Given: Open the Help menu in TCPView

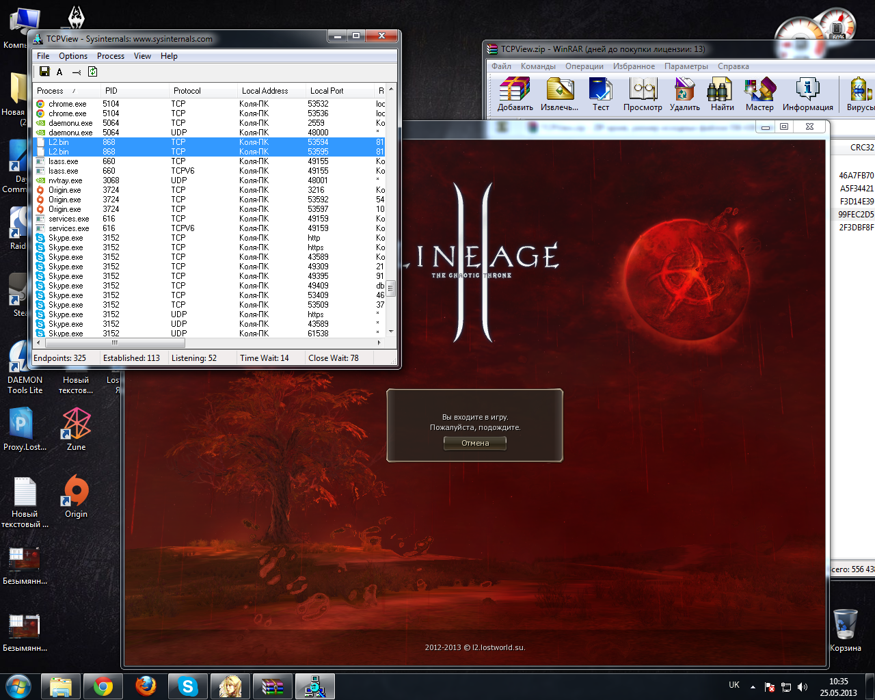Looking at the screenshot, I should (x=169, y=56).
